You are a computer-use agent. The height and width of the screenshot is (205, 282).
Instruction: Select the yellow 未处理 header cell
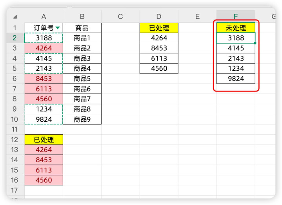[236, 28]
